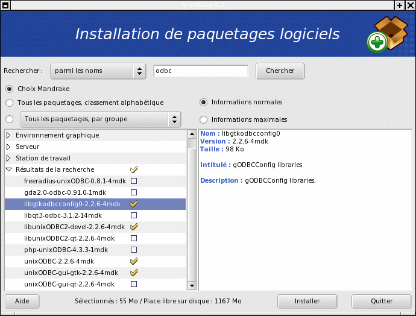This screenshot has width=416, height=316.
Task: Select libunixODBC2-qt-2.2.6-4mdk row
Action: 95,238
